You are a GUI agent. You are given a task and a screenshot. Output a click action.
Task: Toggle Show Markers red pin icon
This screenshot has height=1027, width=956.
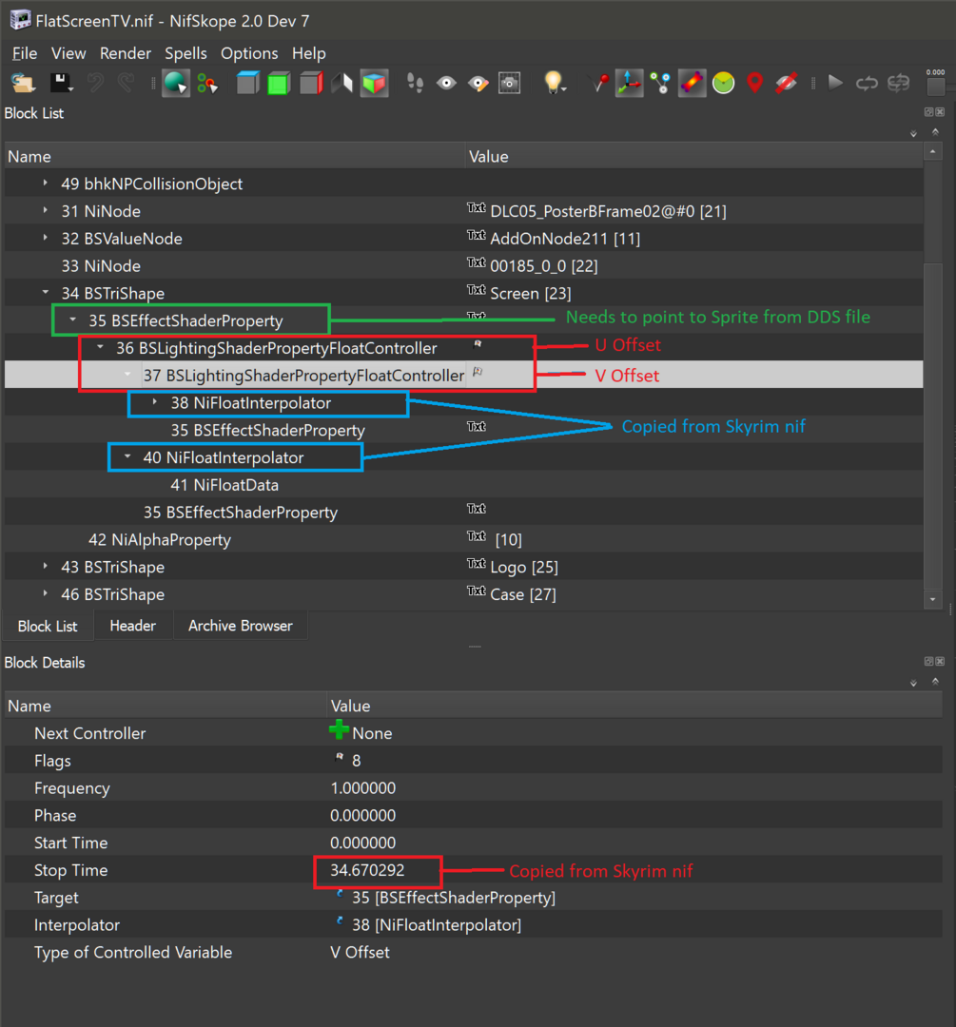tap(755, 83)
